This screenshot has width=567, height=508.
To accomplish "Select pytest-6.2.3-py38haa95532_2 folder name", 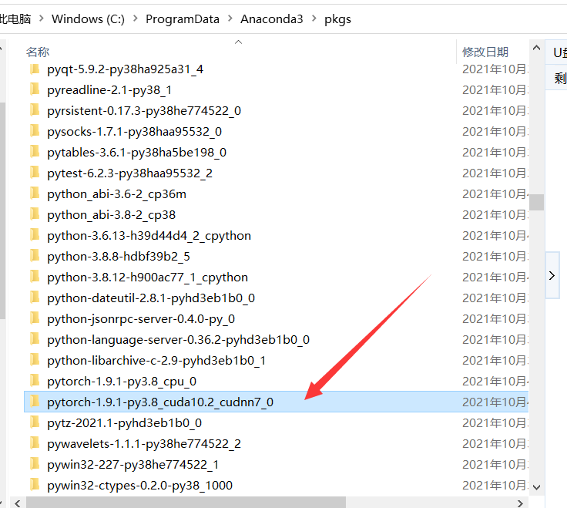I will click(x=129, y=173).
